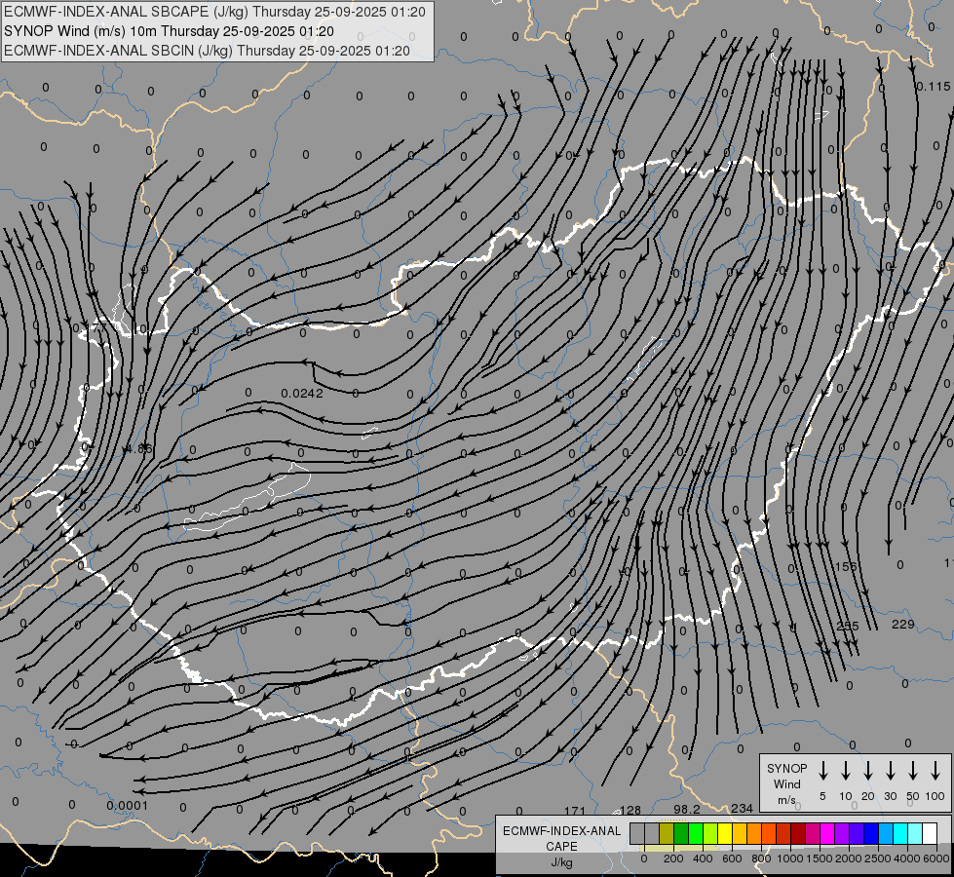
Task: Click the 4000 tick label in CAPE legend
Action: (x=907, y=858)
